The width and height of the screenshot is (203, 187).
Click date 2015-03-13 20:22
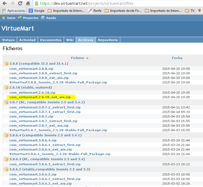pos(176,164)
